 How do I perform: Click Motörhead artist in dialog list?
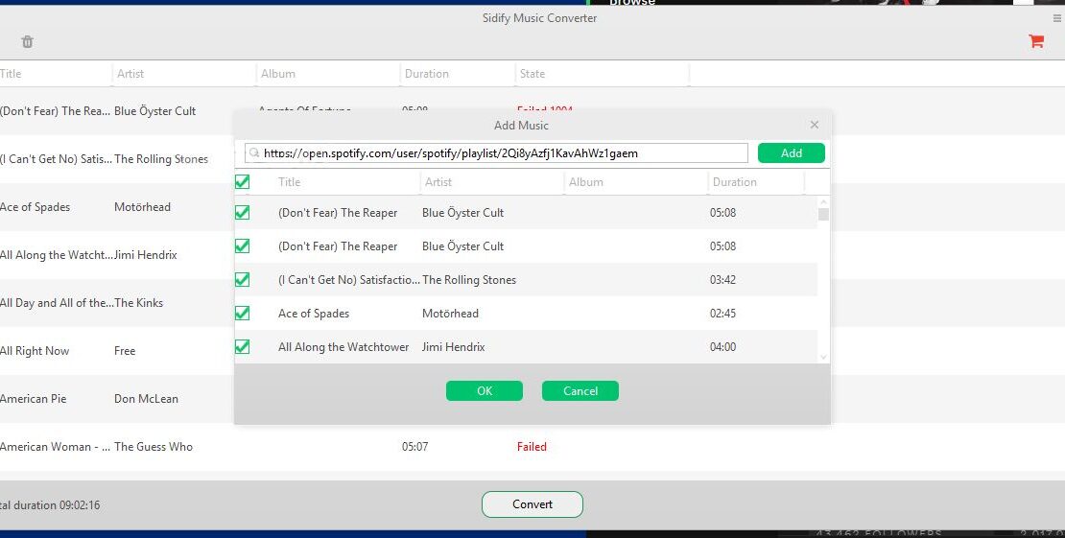pyautogui.click(x=450, y=314)
